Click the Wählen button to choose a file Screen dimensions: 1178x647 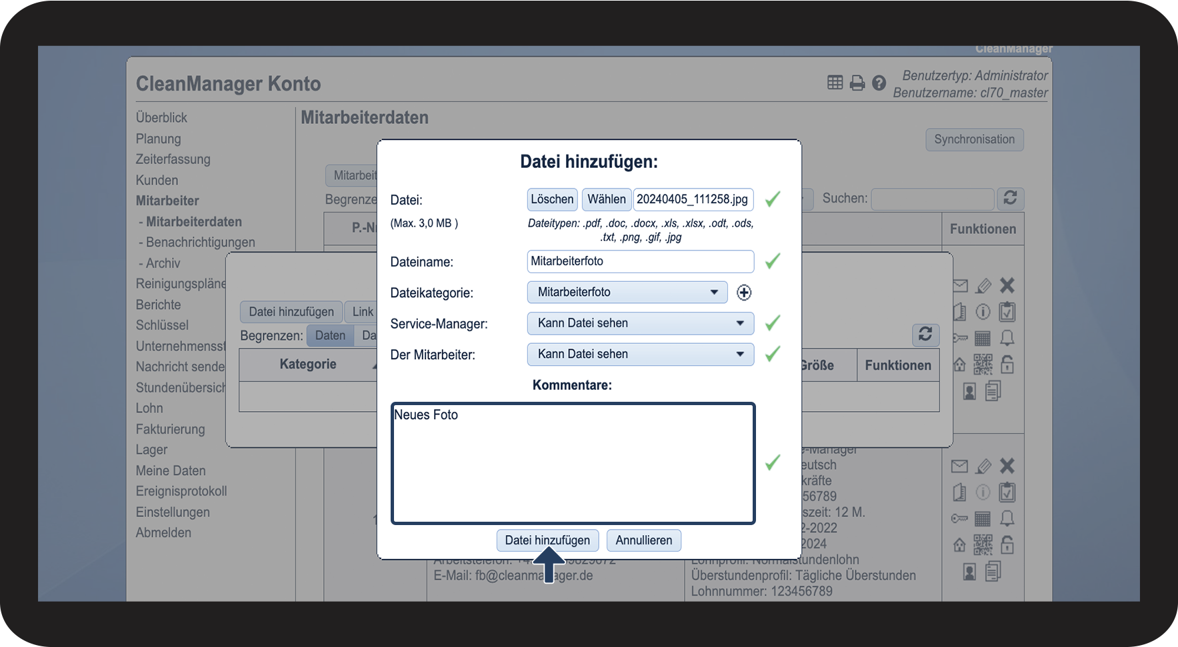point(606,199)
